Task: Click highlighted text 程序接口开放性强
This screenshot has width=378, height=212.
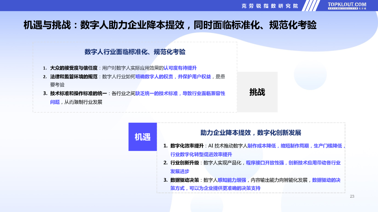Action: click(265, 163)
